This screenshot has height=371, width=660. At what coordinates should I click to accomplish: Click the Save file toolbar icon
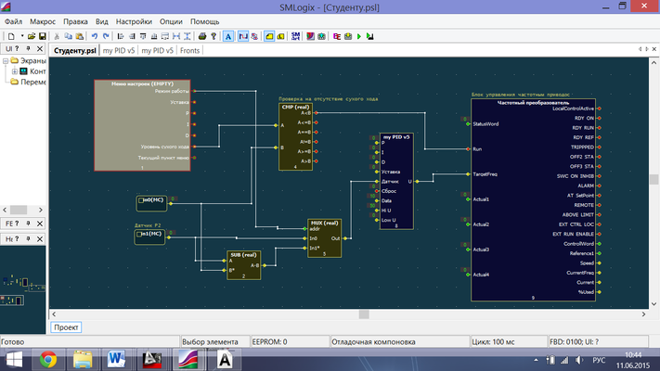click(42, 36)
